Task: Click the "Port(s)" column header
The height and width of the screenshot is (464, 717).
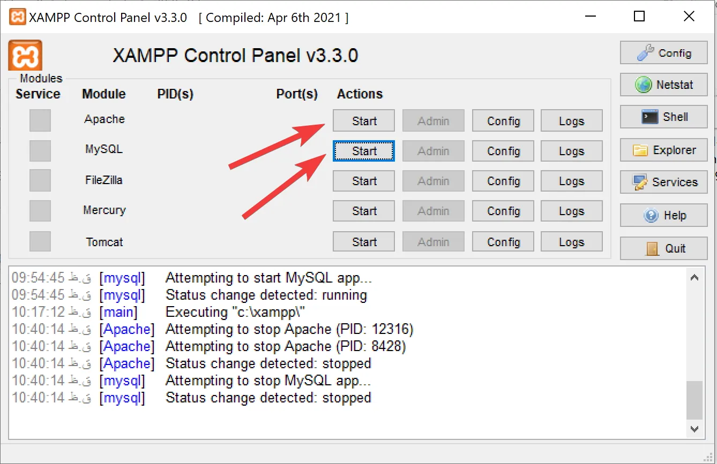Action: point(297,94)
